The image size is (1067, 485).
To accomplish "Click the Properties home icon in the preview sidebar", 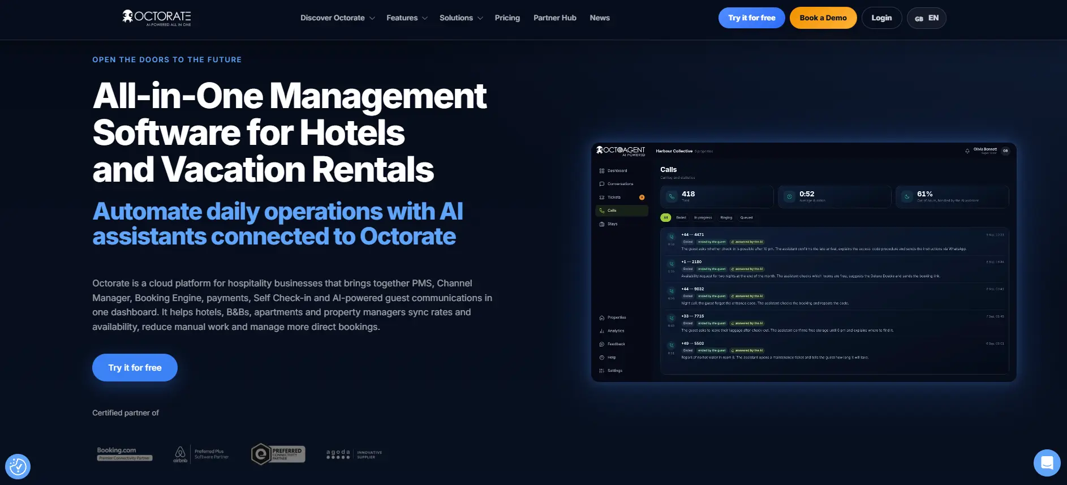I will click(601, 317).
